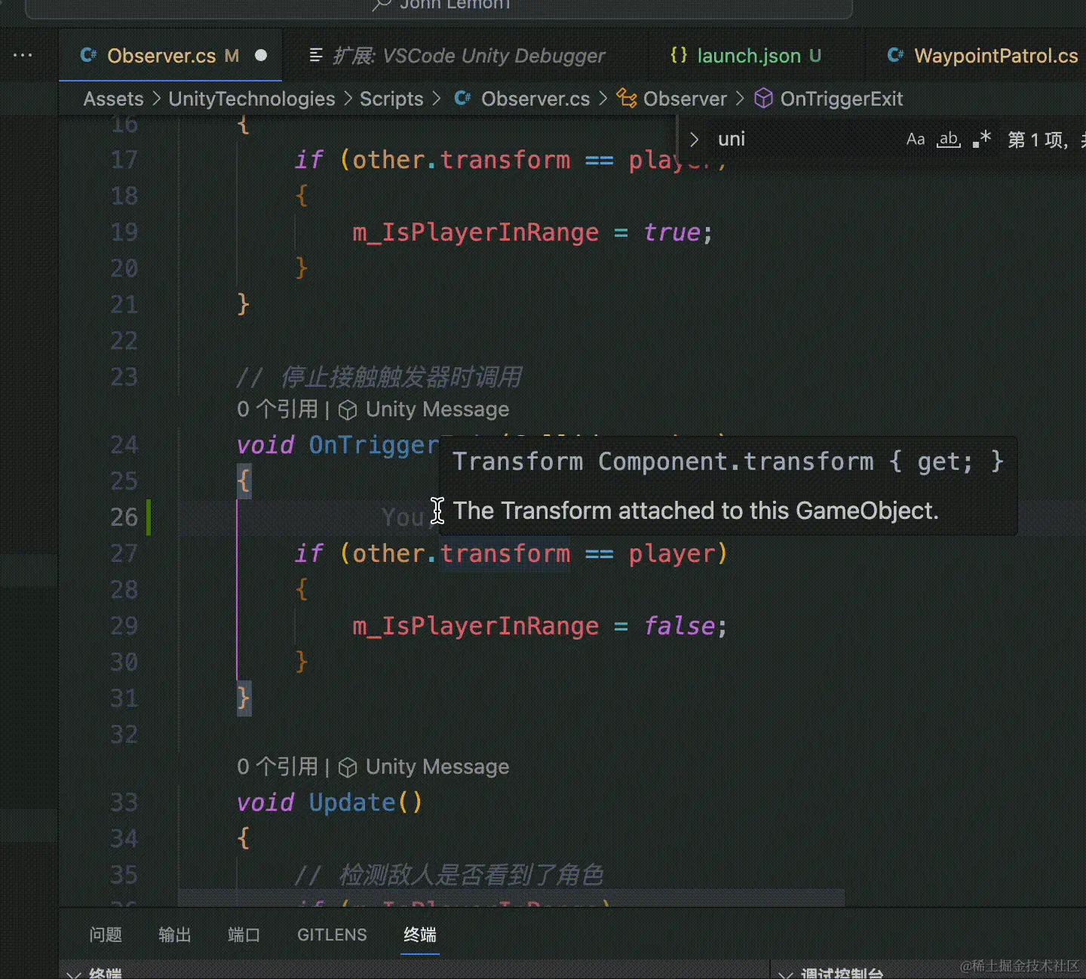Screen dimensions: 1086x979
Task: Toggle regular expression search in find widget
Action: (982, 140)
